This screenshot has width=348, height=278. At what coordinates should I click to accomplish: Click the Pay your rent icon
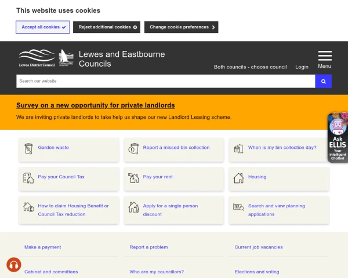point(134,178)
